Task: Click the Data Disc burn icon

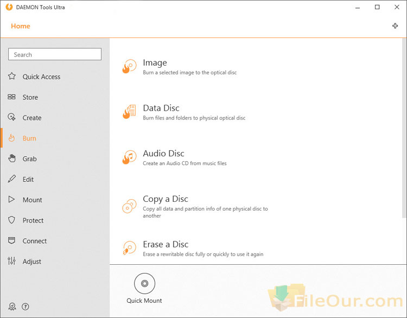Action: click(129, 112)
